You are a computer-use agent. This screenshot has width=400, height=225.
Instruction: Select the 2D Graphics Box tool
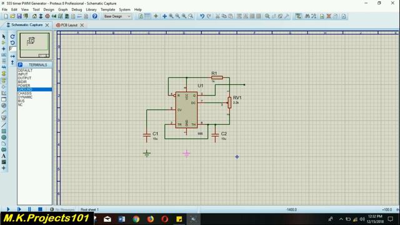pyautogui.click(x=4, y=131)
